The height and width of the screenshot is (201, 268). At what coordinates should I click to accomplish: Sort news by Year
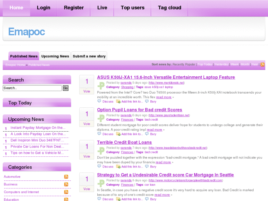pos(255,64)
